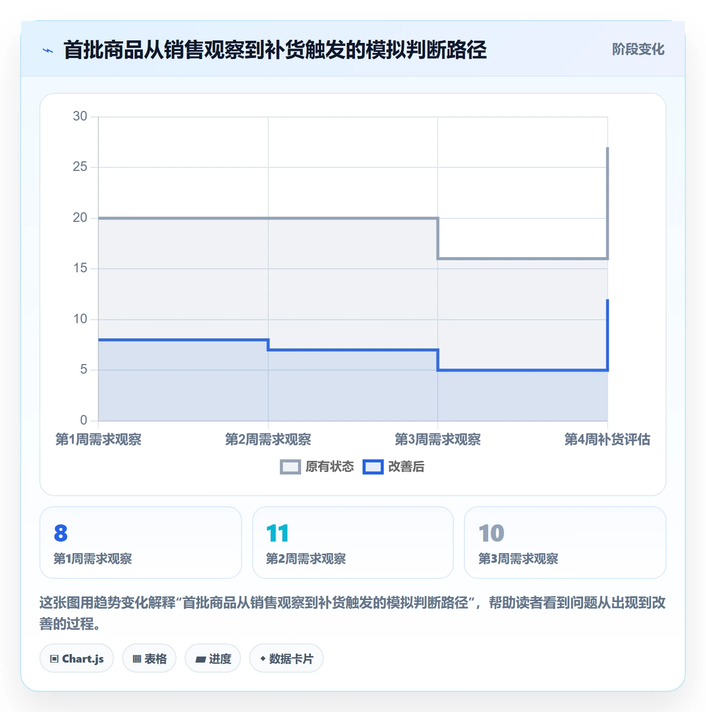
Task: Click the y-axis value 5
Action: pyautogui.click(x=84, y=370)
